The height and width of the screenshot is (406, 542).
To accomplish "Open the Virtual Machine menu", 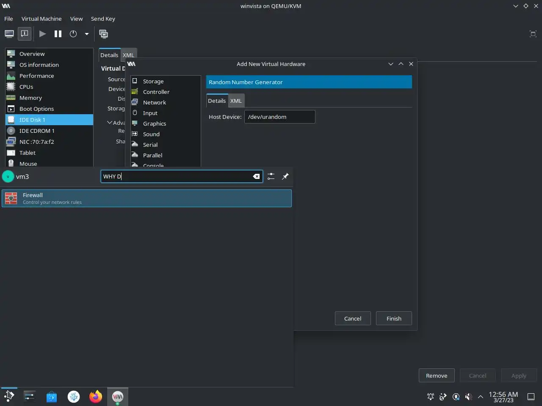I will (41, 19).
